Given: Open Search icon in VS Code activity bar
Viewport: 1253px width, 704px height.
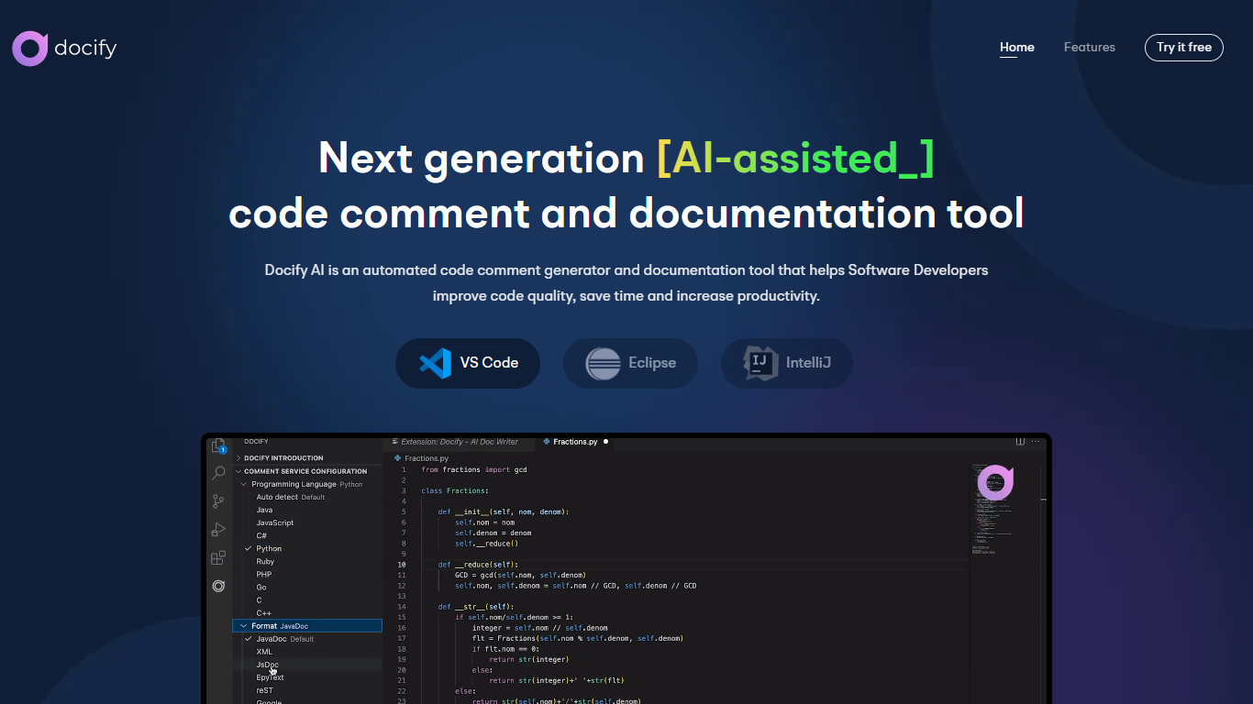Looking at the screenshot, I should click(218, 473).
